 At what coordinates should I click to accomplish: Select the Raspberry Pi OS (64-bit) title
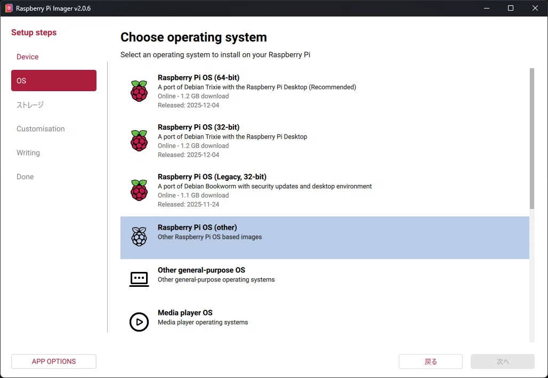coord(198,78)
